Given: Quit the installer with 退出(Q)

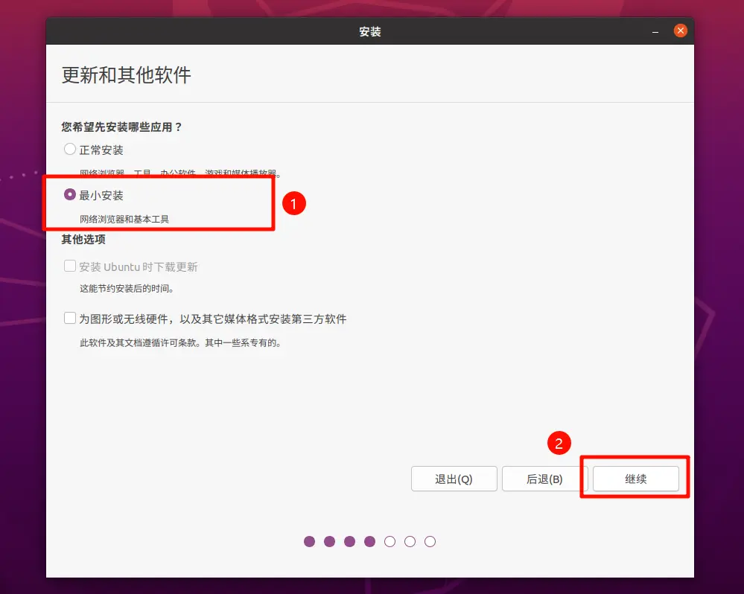Looking at the screenshot, I should 454,479.
